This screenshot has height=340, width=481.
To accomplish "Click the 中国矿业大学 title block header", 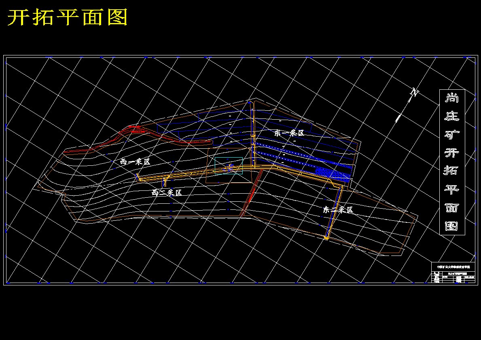I will (453, 267).
